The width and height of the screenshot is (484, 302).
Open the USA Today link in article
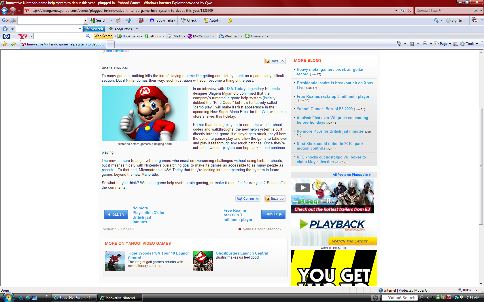pyautogui.click(x=235, y=89)
